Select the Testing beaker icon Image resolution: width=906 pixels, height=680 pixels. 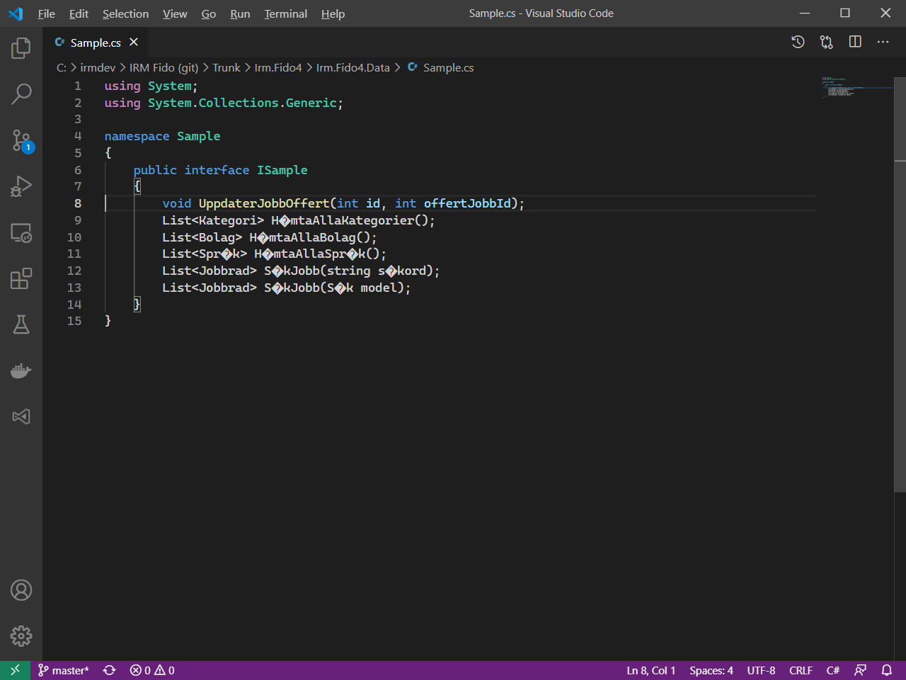click(x=21, y=324)
